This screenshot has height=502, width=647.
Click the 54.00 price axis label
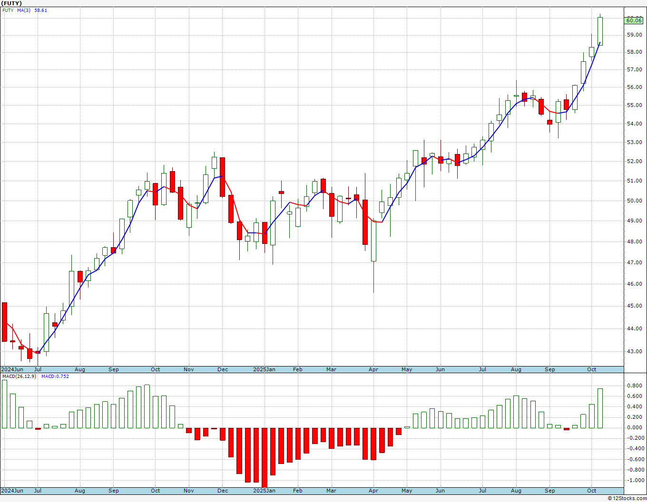[x=634, y=124]
